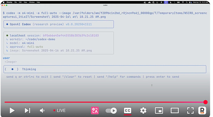
Task: Click the Wi-Fi icon in menu bar
Action: [x=183, y=2]
